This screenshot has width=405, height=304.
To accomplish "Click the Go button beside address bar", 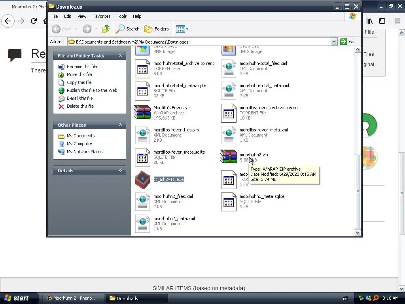I will (x=347, y=42).
